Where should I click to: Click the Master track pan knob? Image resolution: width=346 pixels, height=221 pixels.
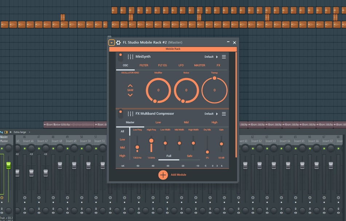pos(9,148)
